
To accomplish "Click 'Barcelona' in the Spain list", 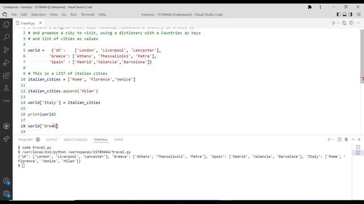I will [134, 62].
